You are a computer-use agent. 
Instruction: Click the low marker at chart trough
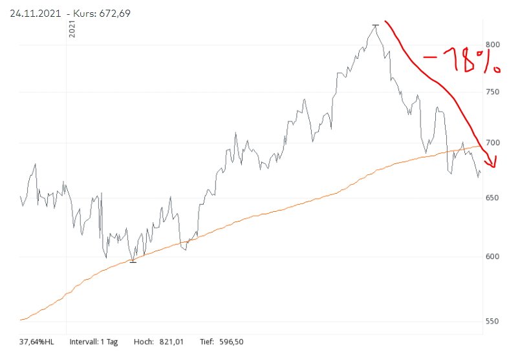133,261
